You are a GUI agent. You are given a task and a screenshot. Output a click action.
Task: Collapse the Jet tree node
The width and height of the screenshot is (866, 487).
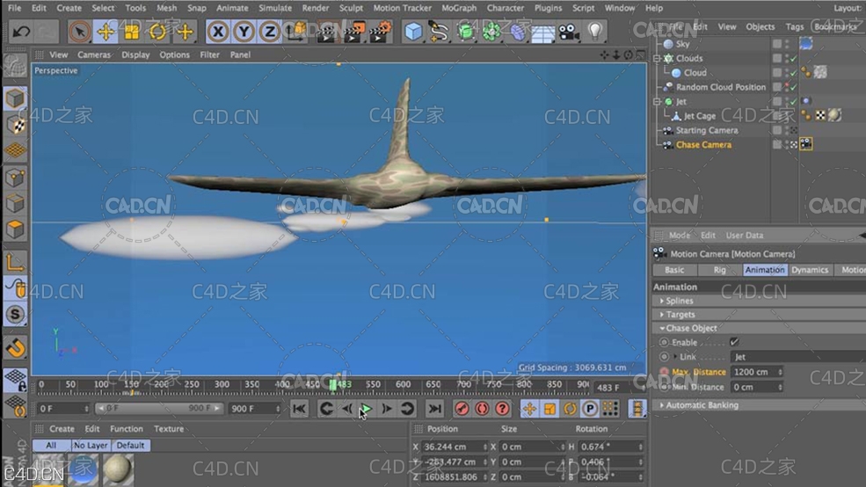[x=658, y=102]
